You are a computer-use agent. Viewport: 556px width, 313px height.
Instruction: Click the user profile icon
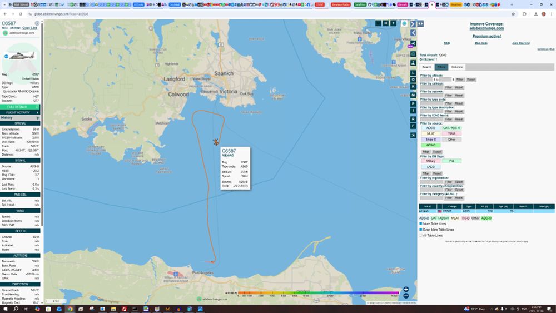click(413, 63)
